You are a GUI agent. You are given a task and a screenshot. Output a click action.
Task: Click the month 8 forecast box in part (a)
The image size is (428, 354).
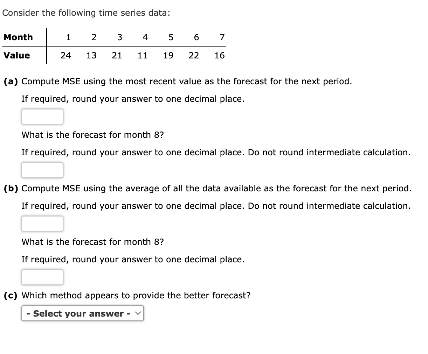(x=42, y=170)
